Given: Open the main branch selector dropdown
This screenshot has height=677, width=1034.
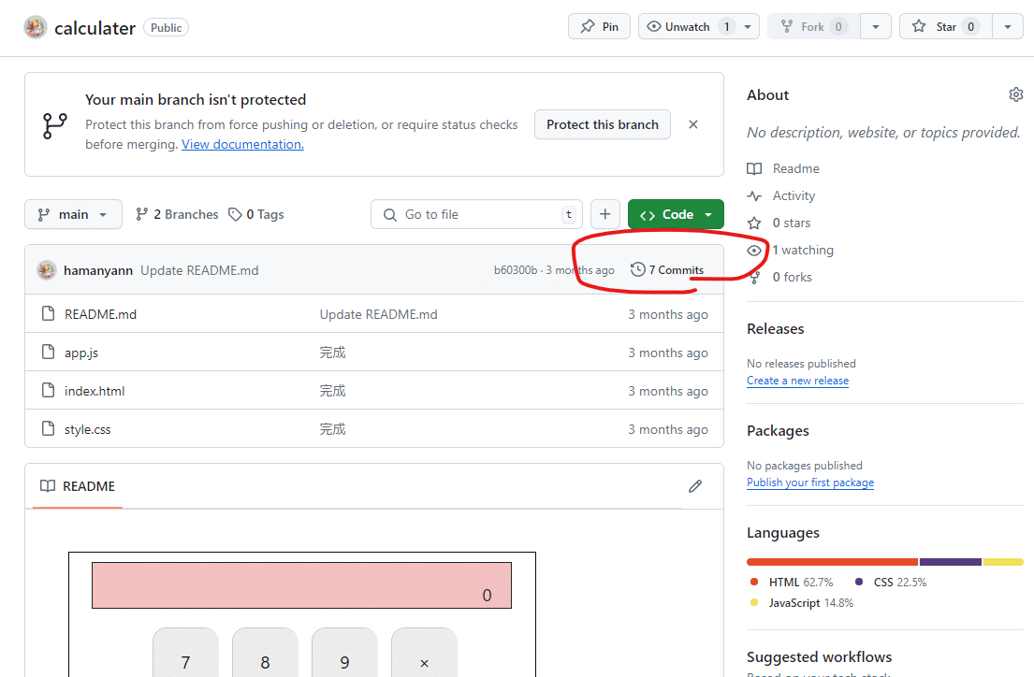Looking at the screenshot, I should (73, 214).
